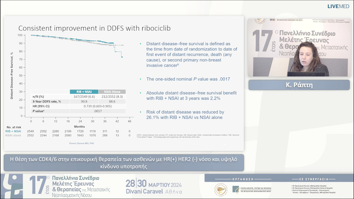
Task: Click the venue text Divani Caravel Αθήνα
Action: (154, 191)
